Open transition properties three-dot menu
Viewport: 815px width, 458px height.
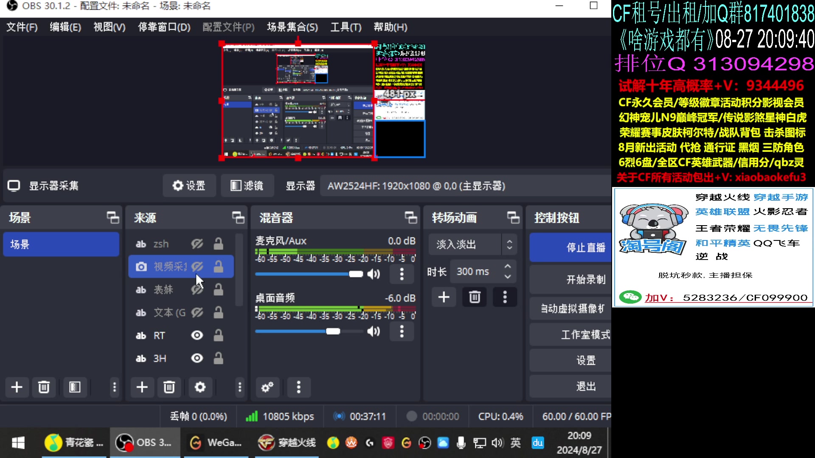click(x=505, y=297)
